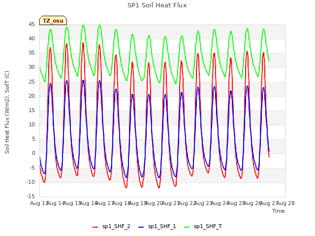Click the 45 y-axis tick label
Viewport: 315px width, 236px height.
tap(31, 25)
